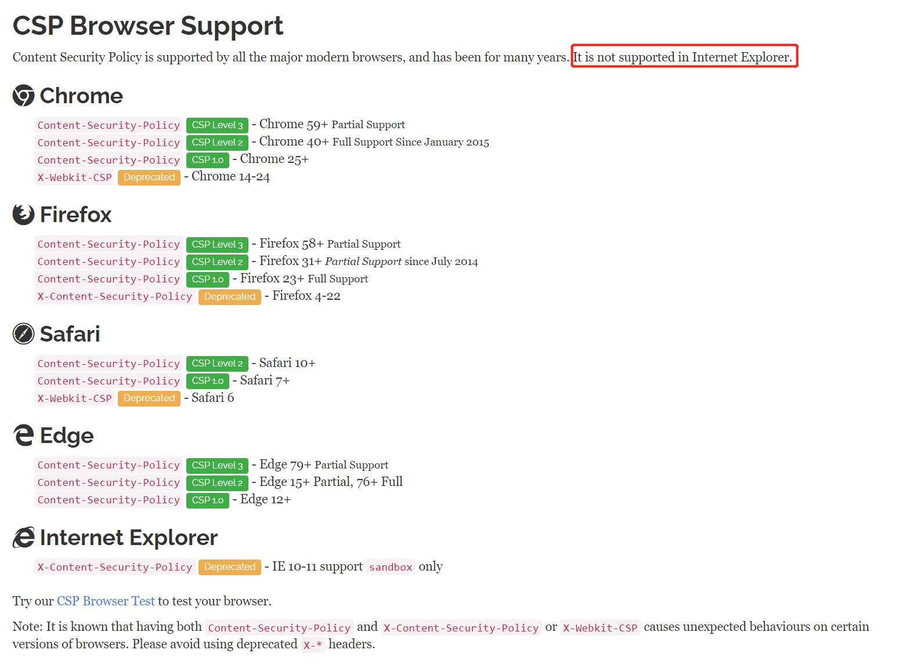Click the CSP 1.0 badge for Chrome 25+

208,160
